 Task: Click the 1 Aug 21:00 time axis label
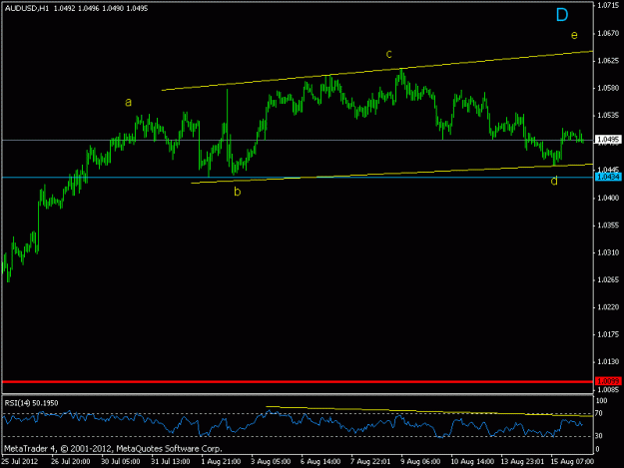[x=221, y=461]
